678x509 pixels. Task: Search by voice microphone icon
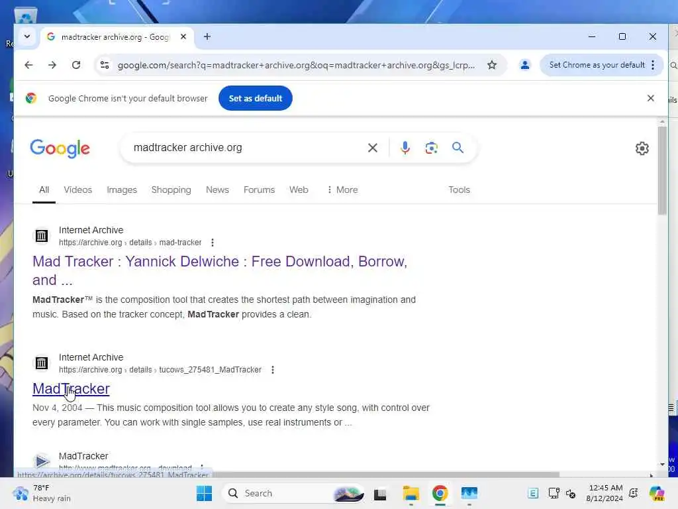[405, 148]
